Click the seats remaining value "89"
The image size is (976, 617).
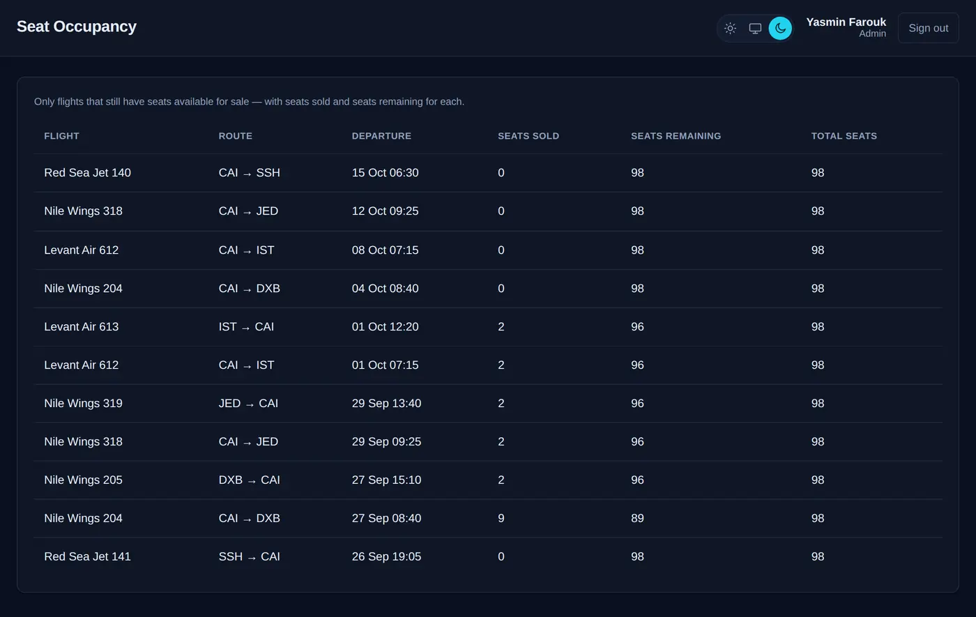[x=637, y=518]
